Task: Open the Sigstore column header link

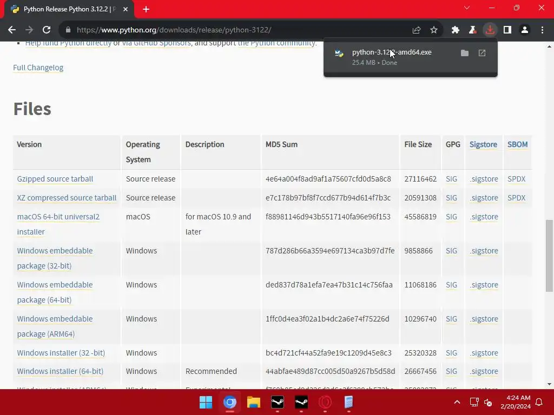Action: [x=483, y=144]
